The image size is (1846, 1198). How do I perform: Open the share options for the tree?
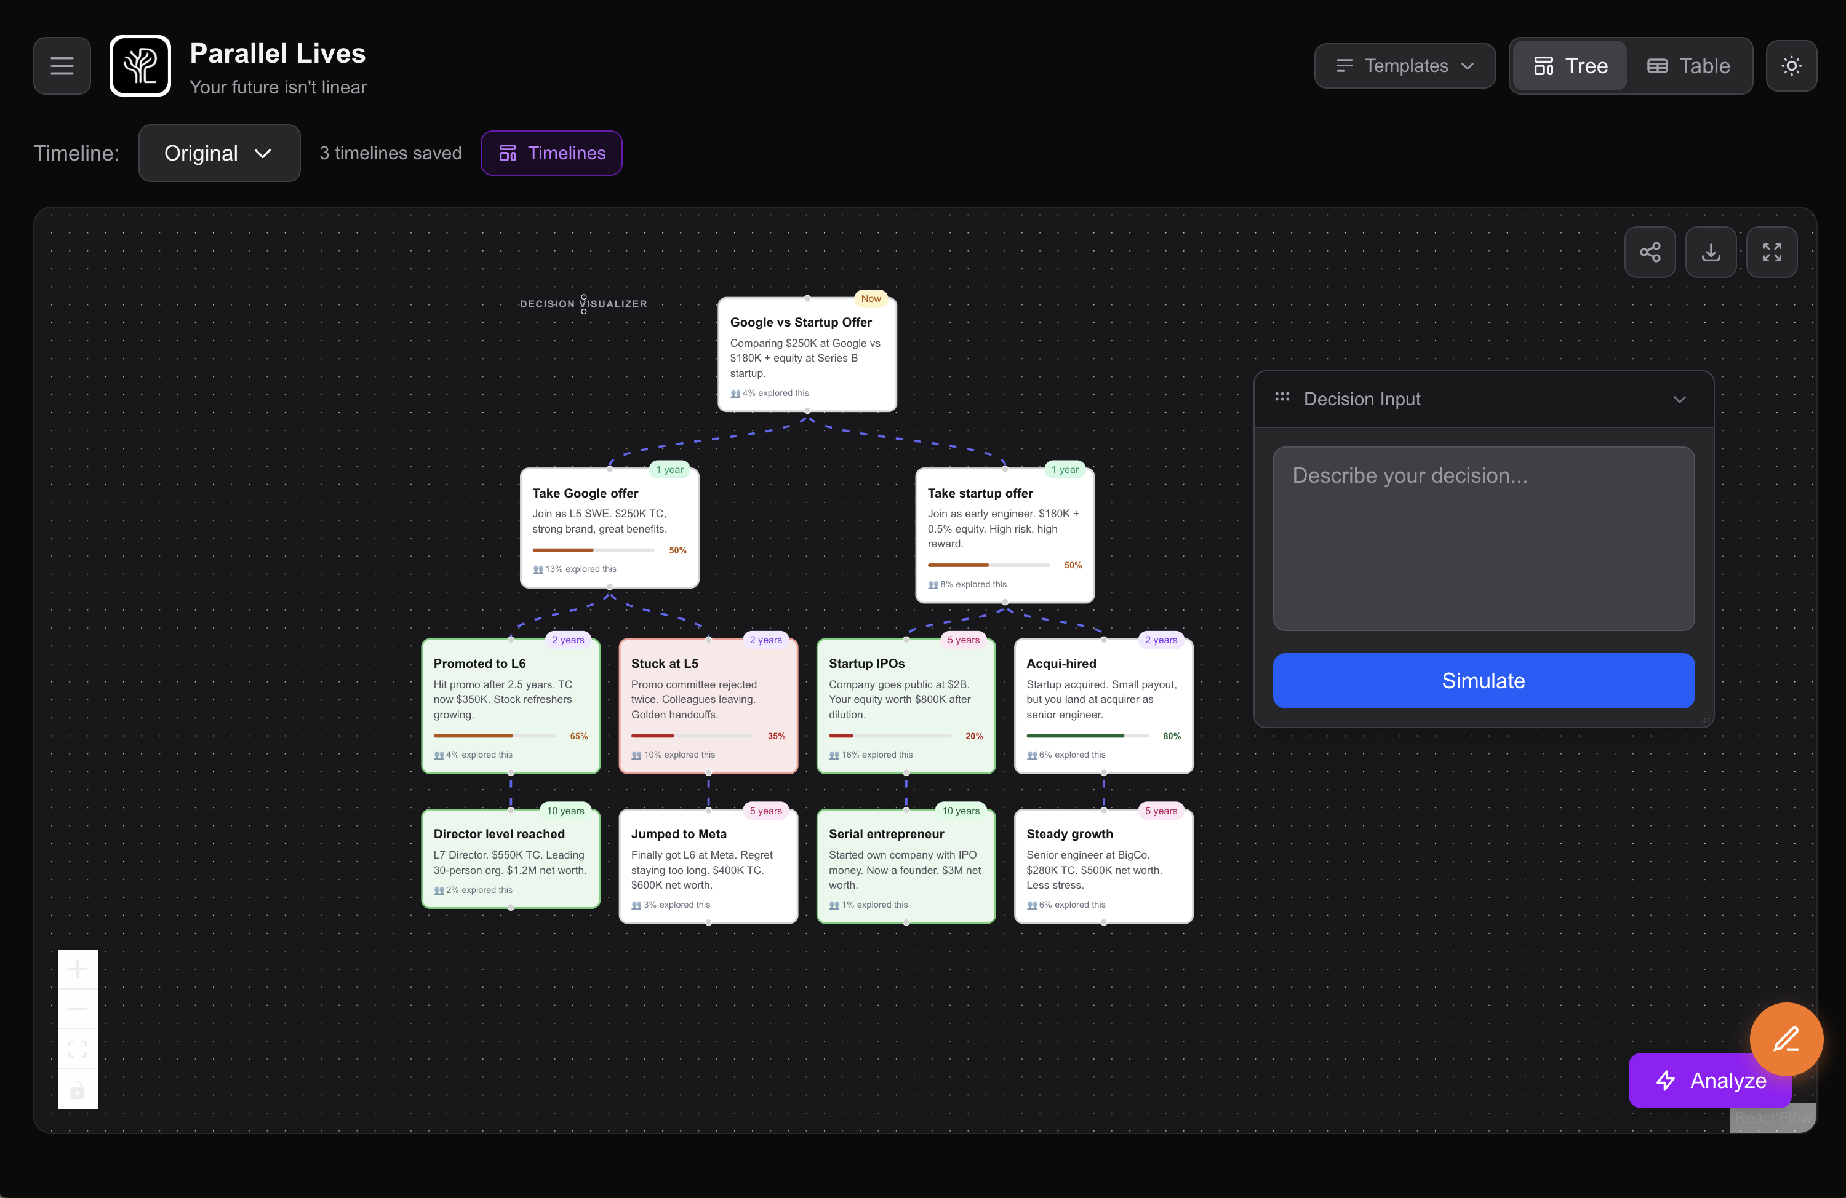click(1650, 252)
